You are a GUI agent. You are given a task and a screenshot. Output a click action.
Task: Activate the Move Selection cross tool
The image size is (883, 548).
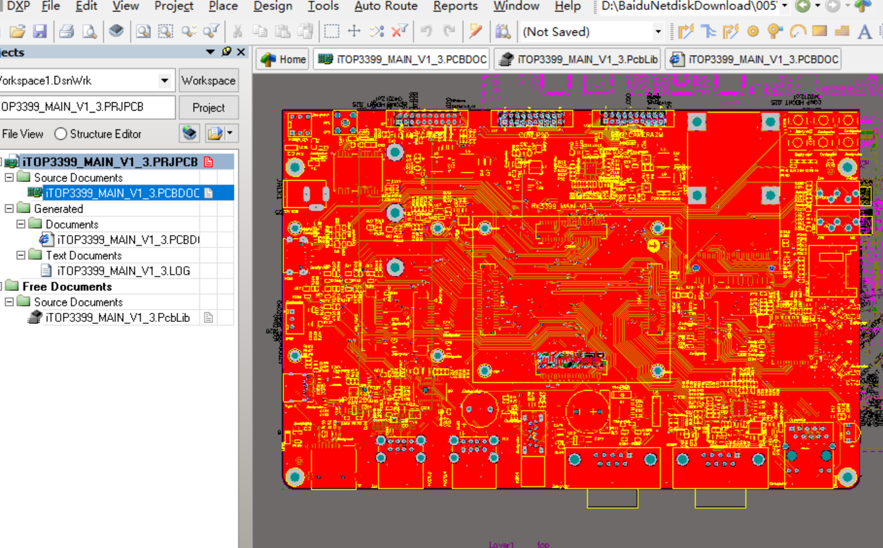(354, 31)
